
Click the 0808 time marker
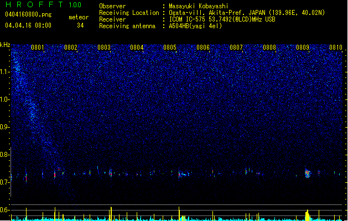pyautogui.click(x=269, y=47)
